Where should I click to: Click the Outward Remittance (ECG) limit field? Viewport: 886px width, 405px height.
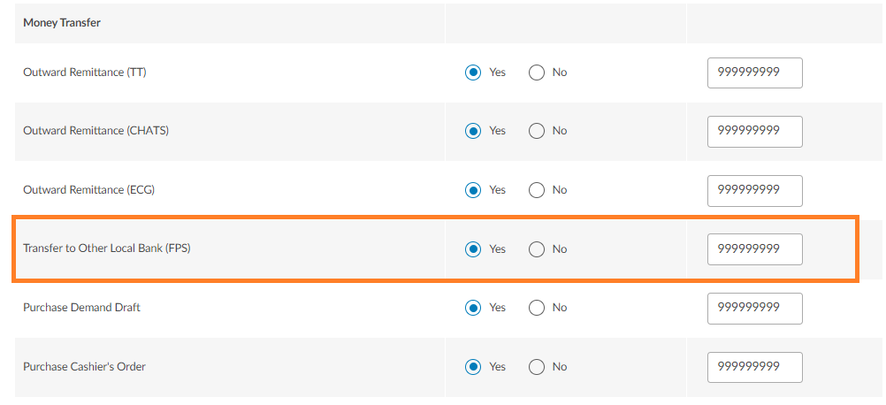[x=754, y=190]
